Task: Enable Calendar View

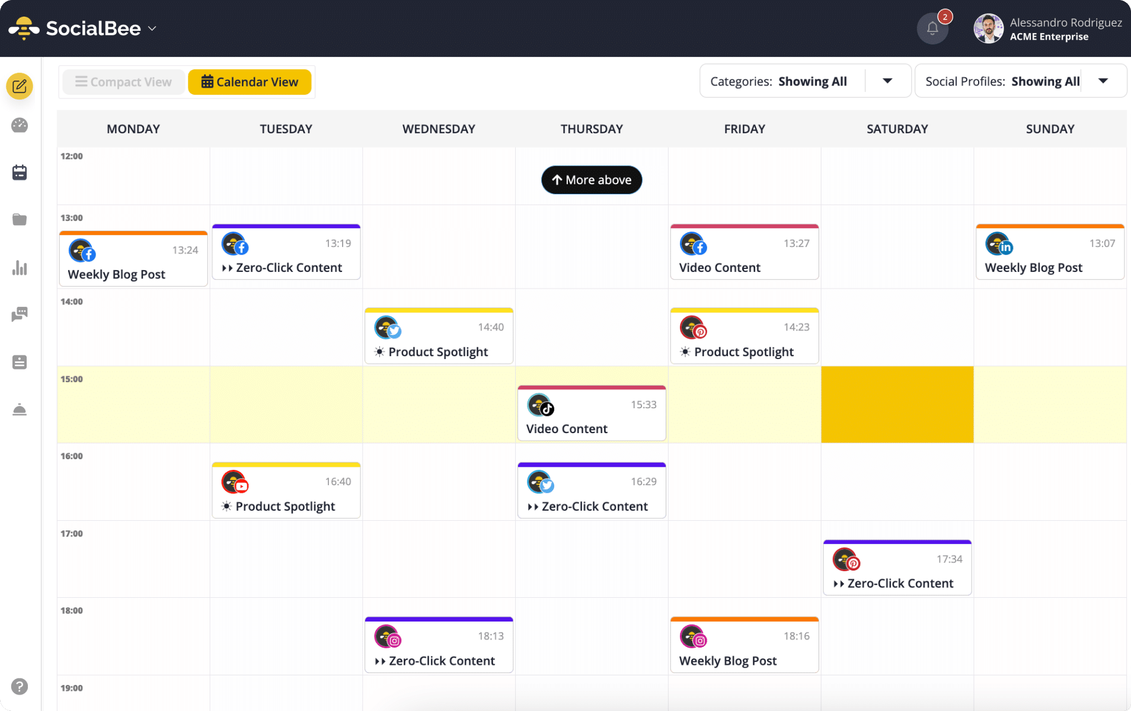Action: click(x=250, y=82)
